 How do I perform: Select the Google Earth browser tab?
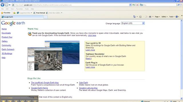(22, 17)
